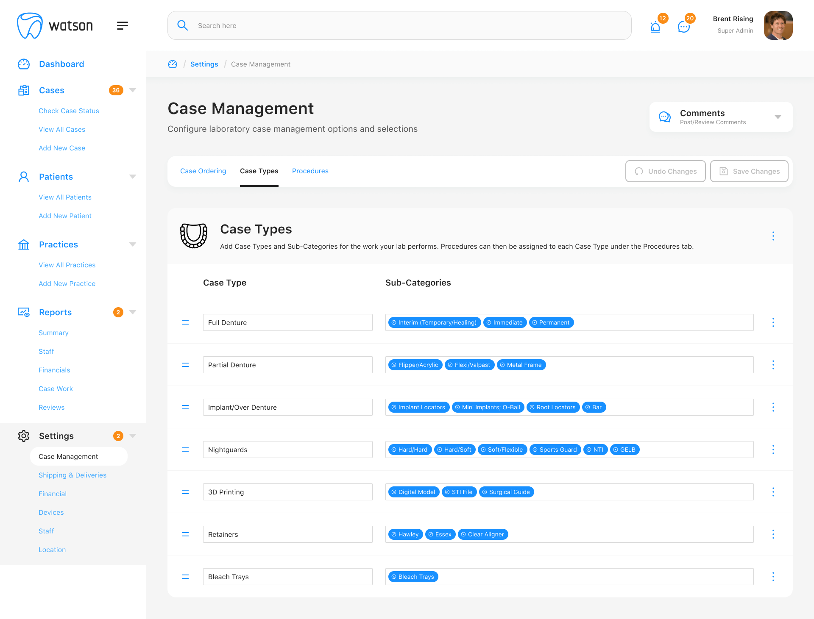Open kebab menu for Nightguards row
Viewport: 814px width, 619px height.
(x=773, y=450)
